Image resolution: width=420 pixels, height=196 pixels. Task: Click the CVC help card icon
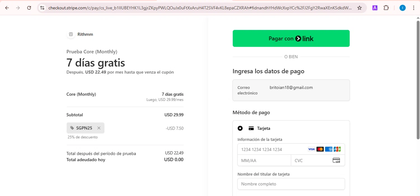point(336,160)
